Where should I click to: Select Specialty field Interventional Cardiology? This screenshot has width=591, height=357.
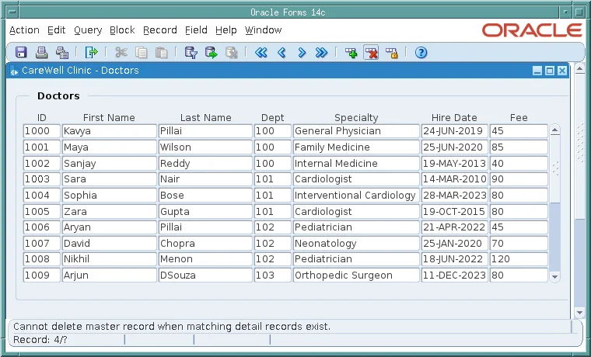click(356, 196)
